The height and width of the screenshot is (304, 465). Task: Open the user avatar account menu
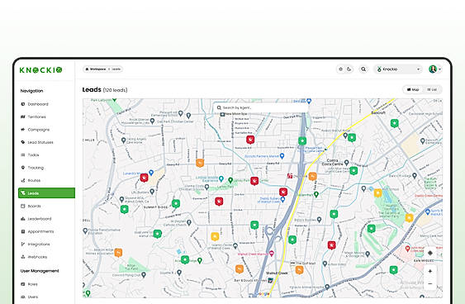[434, 69]
